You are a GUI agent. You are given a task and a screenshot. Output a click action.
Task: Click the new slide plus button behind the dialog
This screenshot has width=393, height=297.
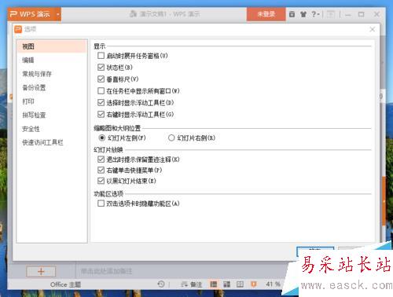[x=41, y=271]
